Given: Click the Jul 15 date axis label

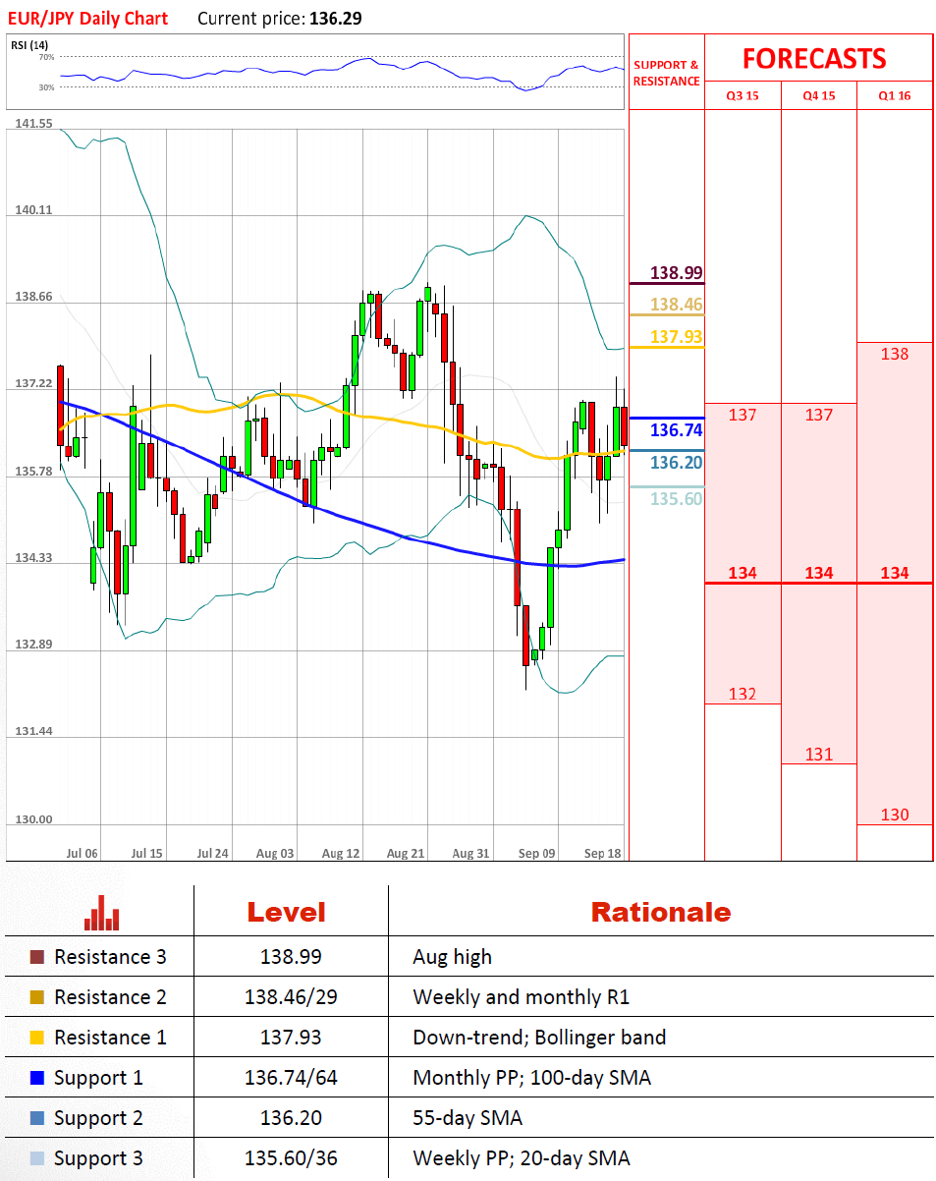Looking at the screenshot, I should pos(146,853).
